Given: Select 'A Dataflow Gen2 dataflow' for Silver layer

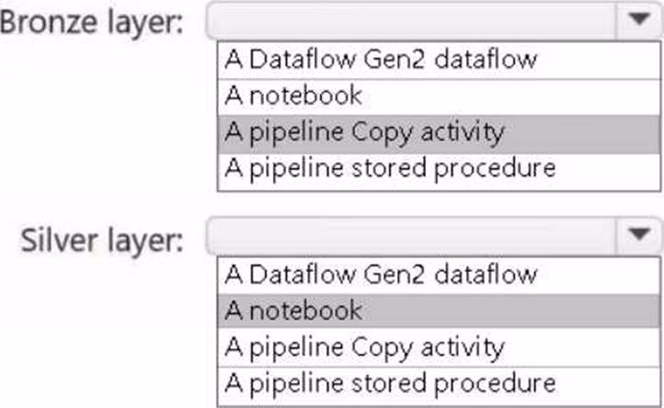Looking at the screenshot, I should [x=381, y=275].
